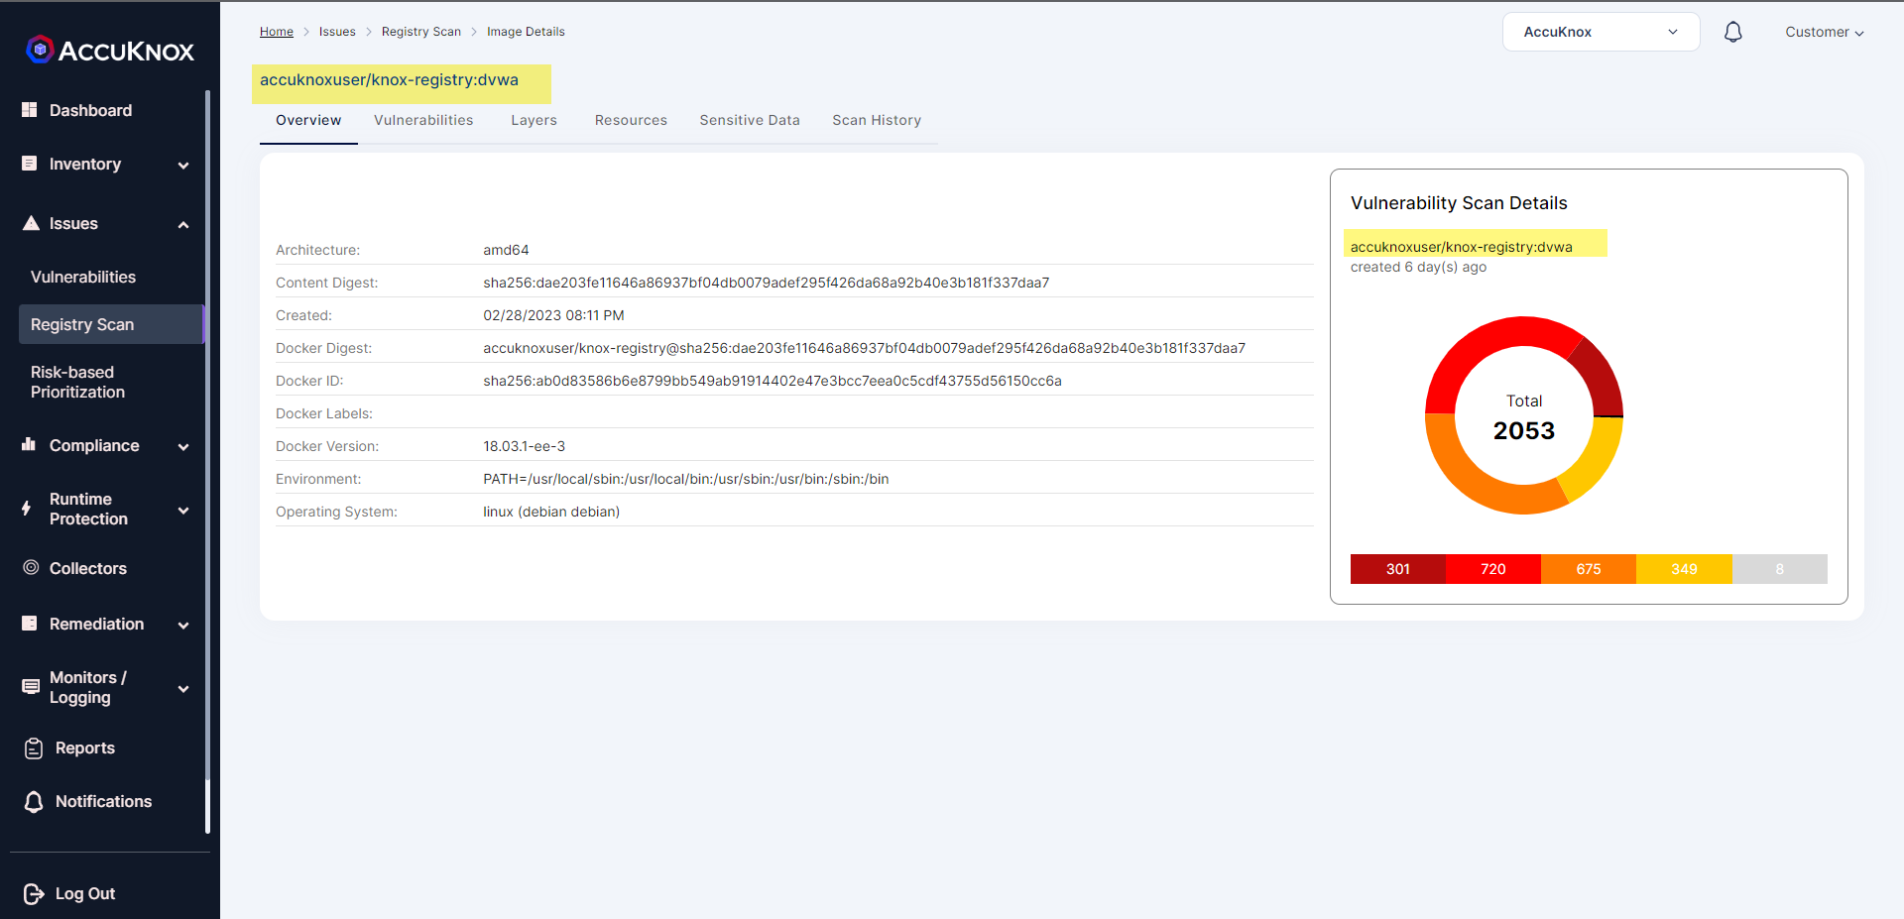
Task: Open the Layers tab
Action: tap(534, 120)
